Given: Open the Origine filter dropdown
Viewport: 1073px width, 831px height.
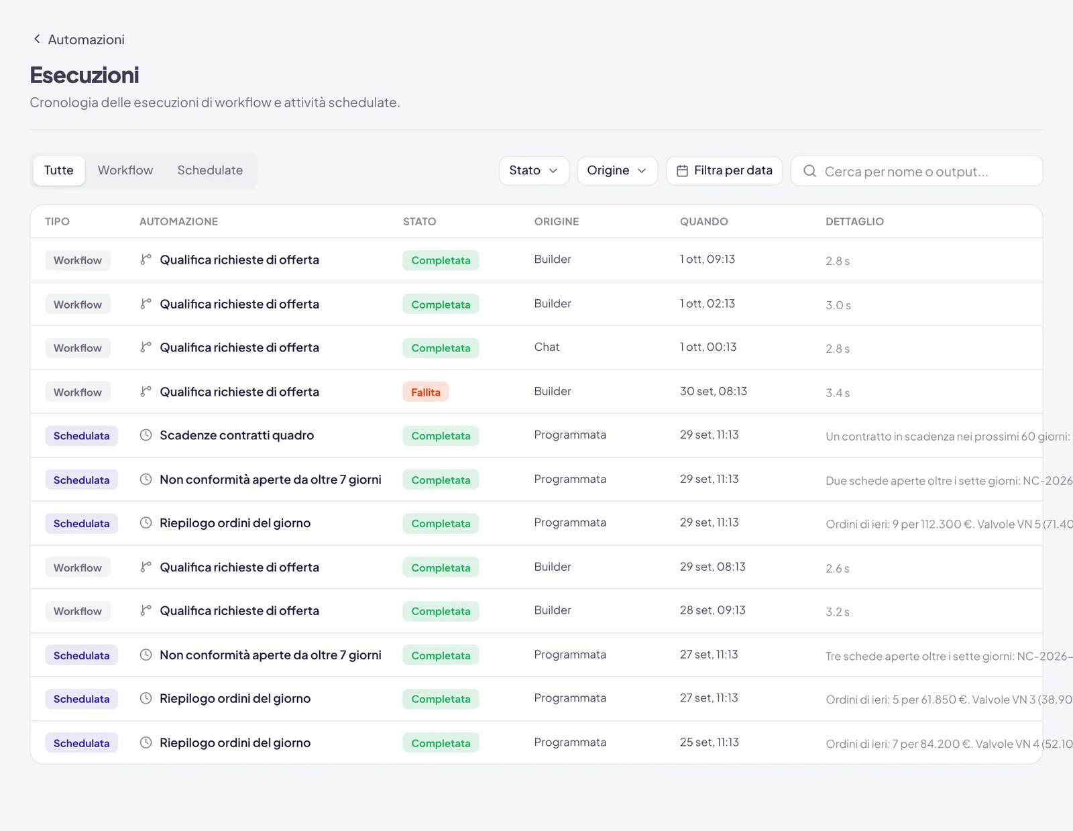Looking at the screenshot, I should 617,170.
